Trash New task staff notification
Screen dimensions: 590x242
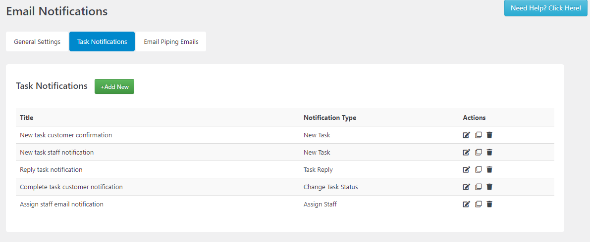(x=489, y=152)
